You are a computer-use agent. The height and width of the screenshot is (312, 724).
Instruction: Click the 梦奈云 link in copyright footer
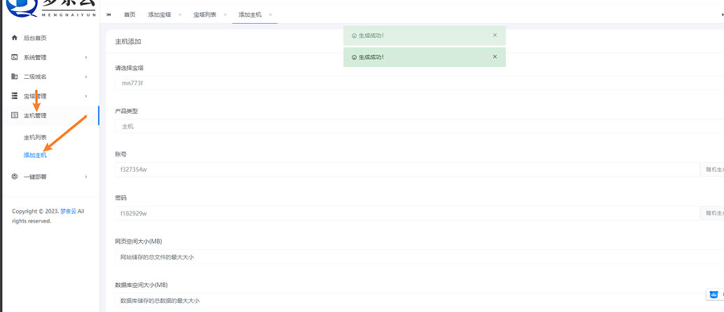pyautogui.click(x=68, y=211)
